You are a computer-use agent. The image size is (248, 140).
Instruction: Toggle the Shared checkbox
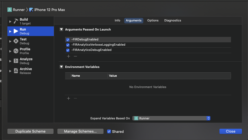(109, 131)
